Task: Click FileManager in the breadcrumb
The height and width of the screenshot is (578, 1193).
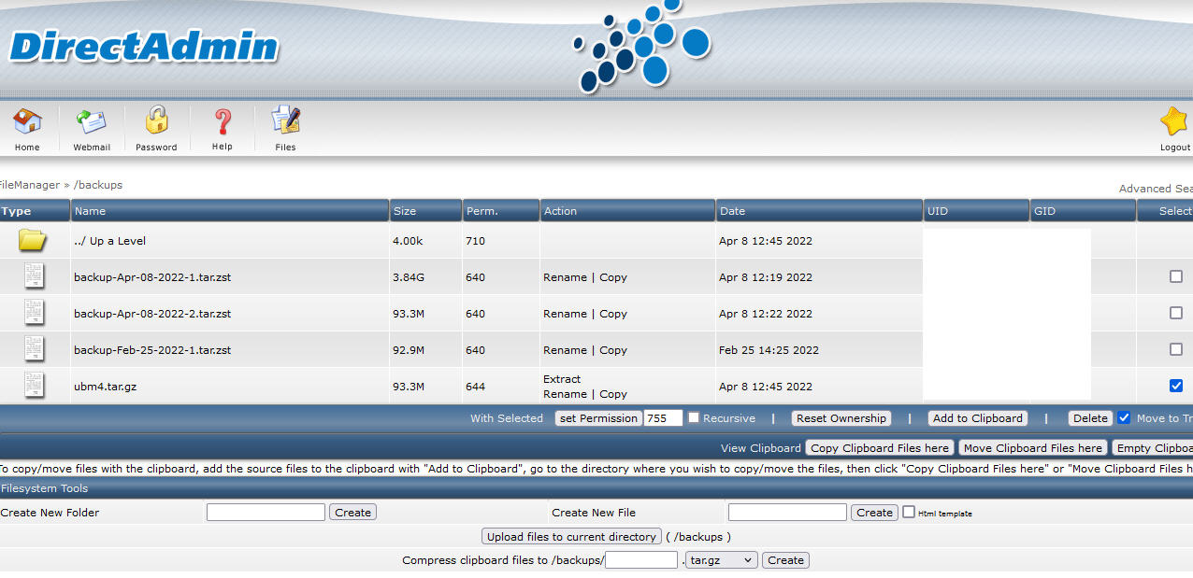Action: pyautogui.click(x=29, y=185)
